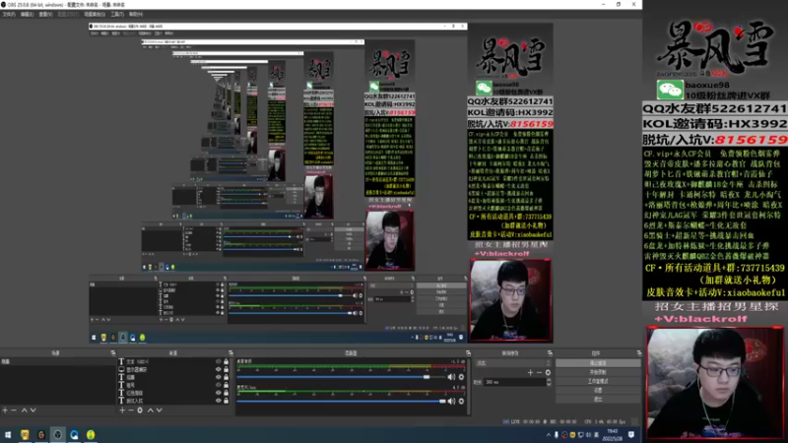Click the 工作室模式 studio mode button

coord(598,381)
